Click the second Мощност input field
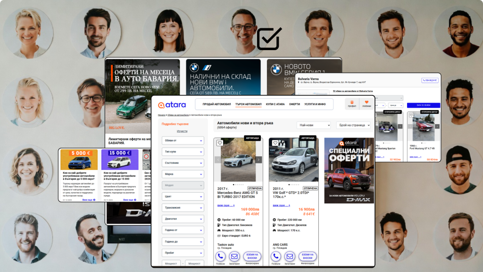Viewport: 483px width, 272px height. tap(194, 263)
